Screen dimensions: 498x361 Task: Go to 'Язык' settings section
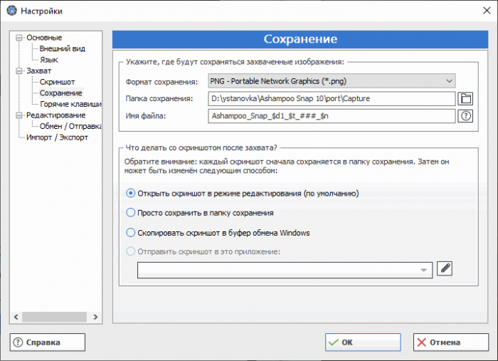point(49,60)
